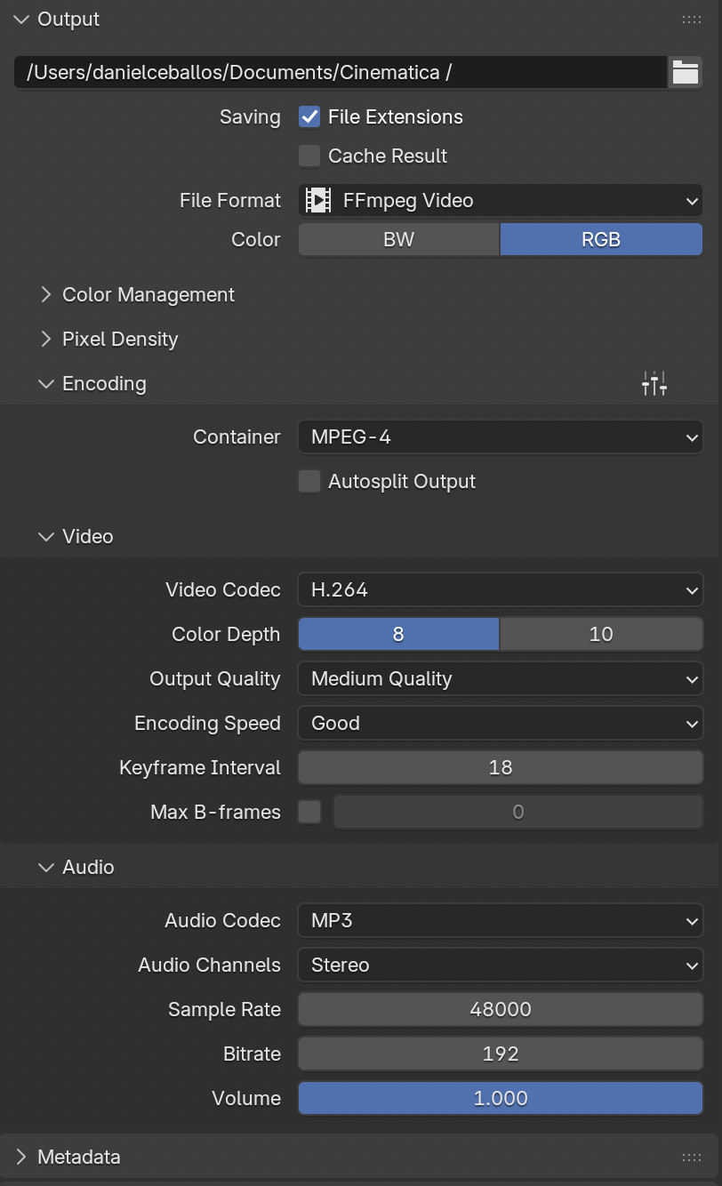The width and height of the screenshot is (722, 1186).
Task: Open the Audio Codec MP3 dropdown
Action: pos(500,921)
